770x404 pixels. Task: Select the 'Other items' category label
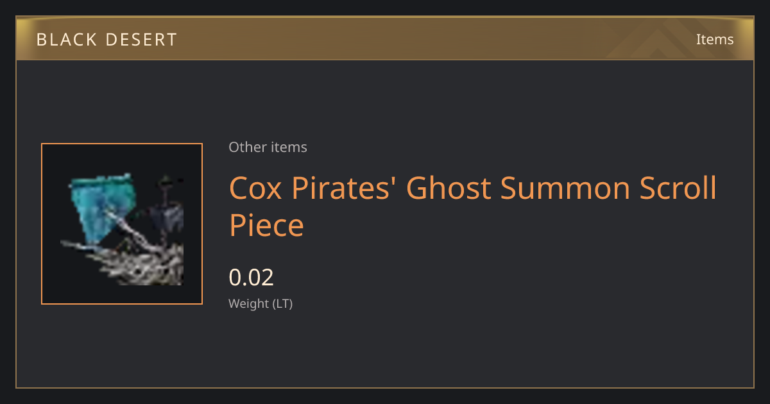(x=268, y=147)
